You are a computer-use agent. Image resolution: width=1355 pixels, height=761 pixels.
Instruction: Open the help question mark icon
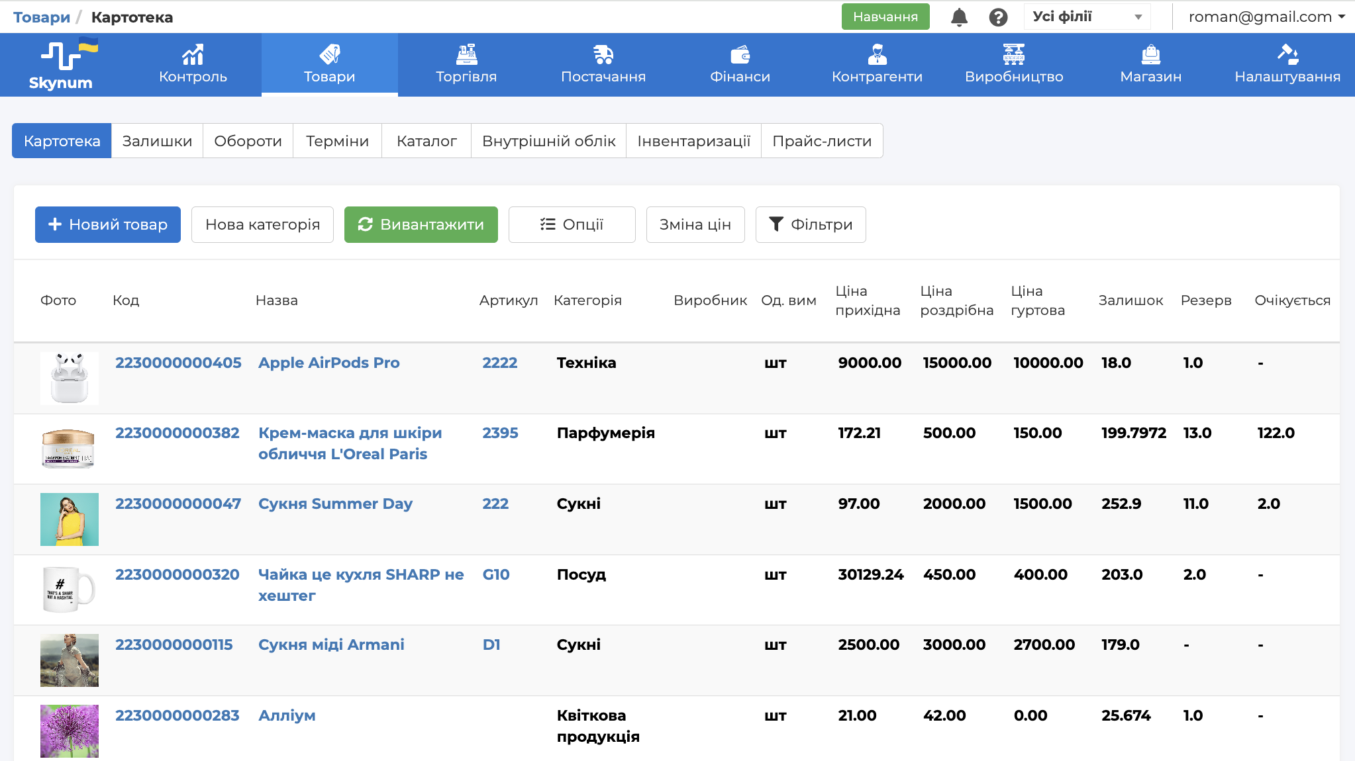pyautogui.click(x=998, y=17)
